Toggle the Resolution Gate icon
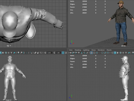The height and width of the screenshot is (101, 134). [97, 53]
